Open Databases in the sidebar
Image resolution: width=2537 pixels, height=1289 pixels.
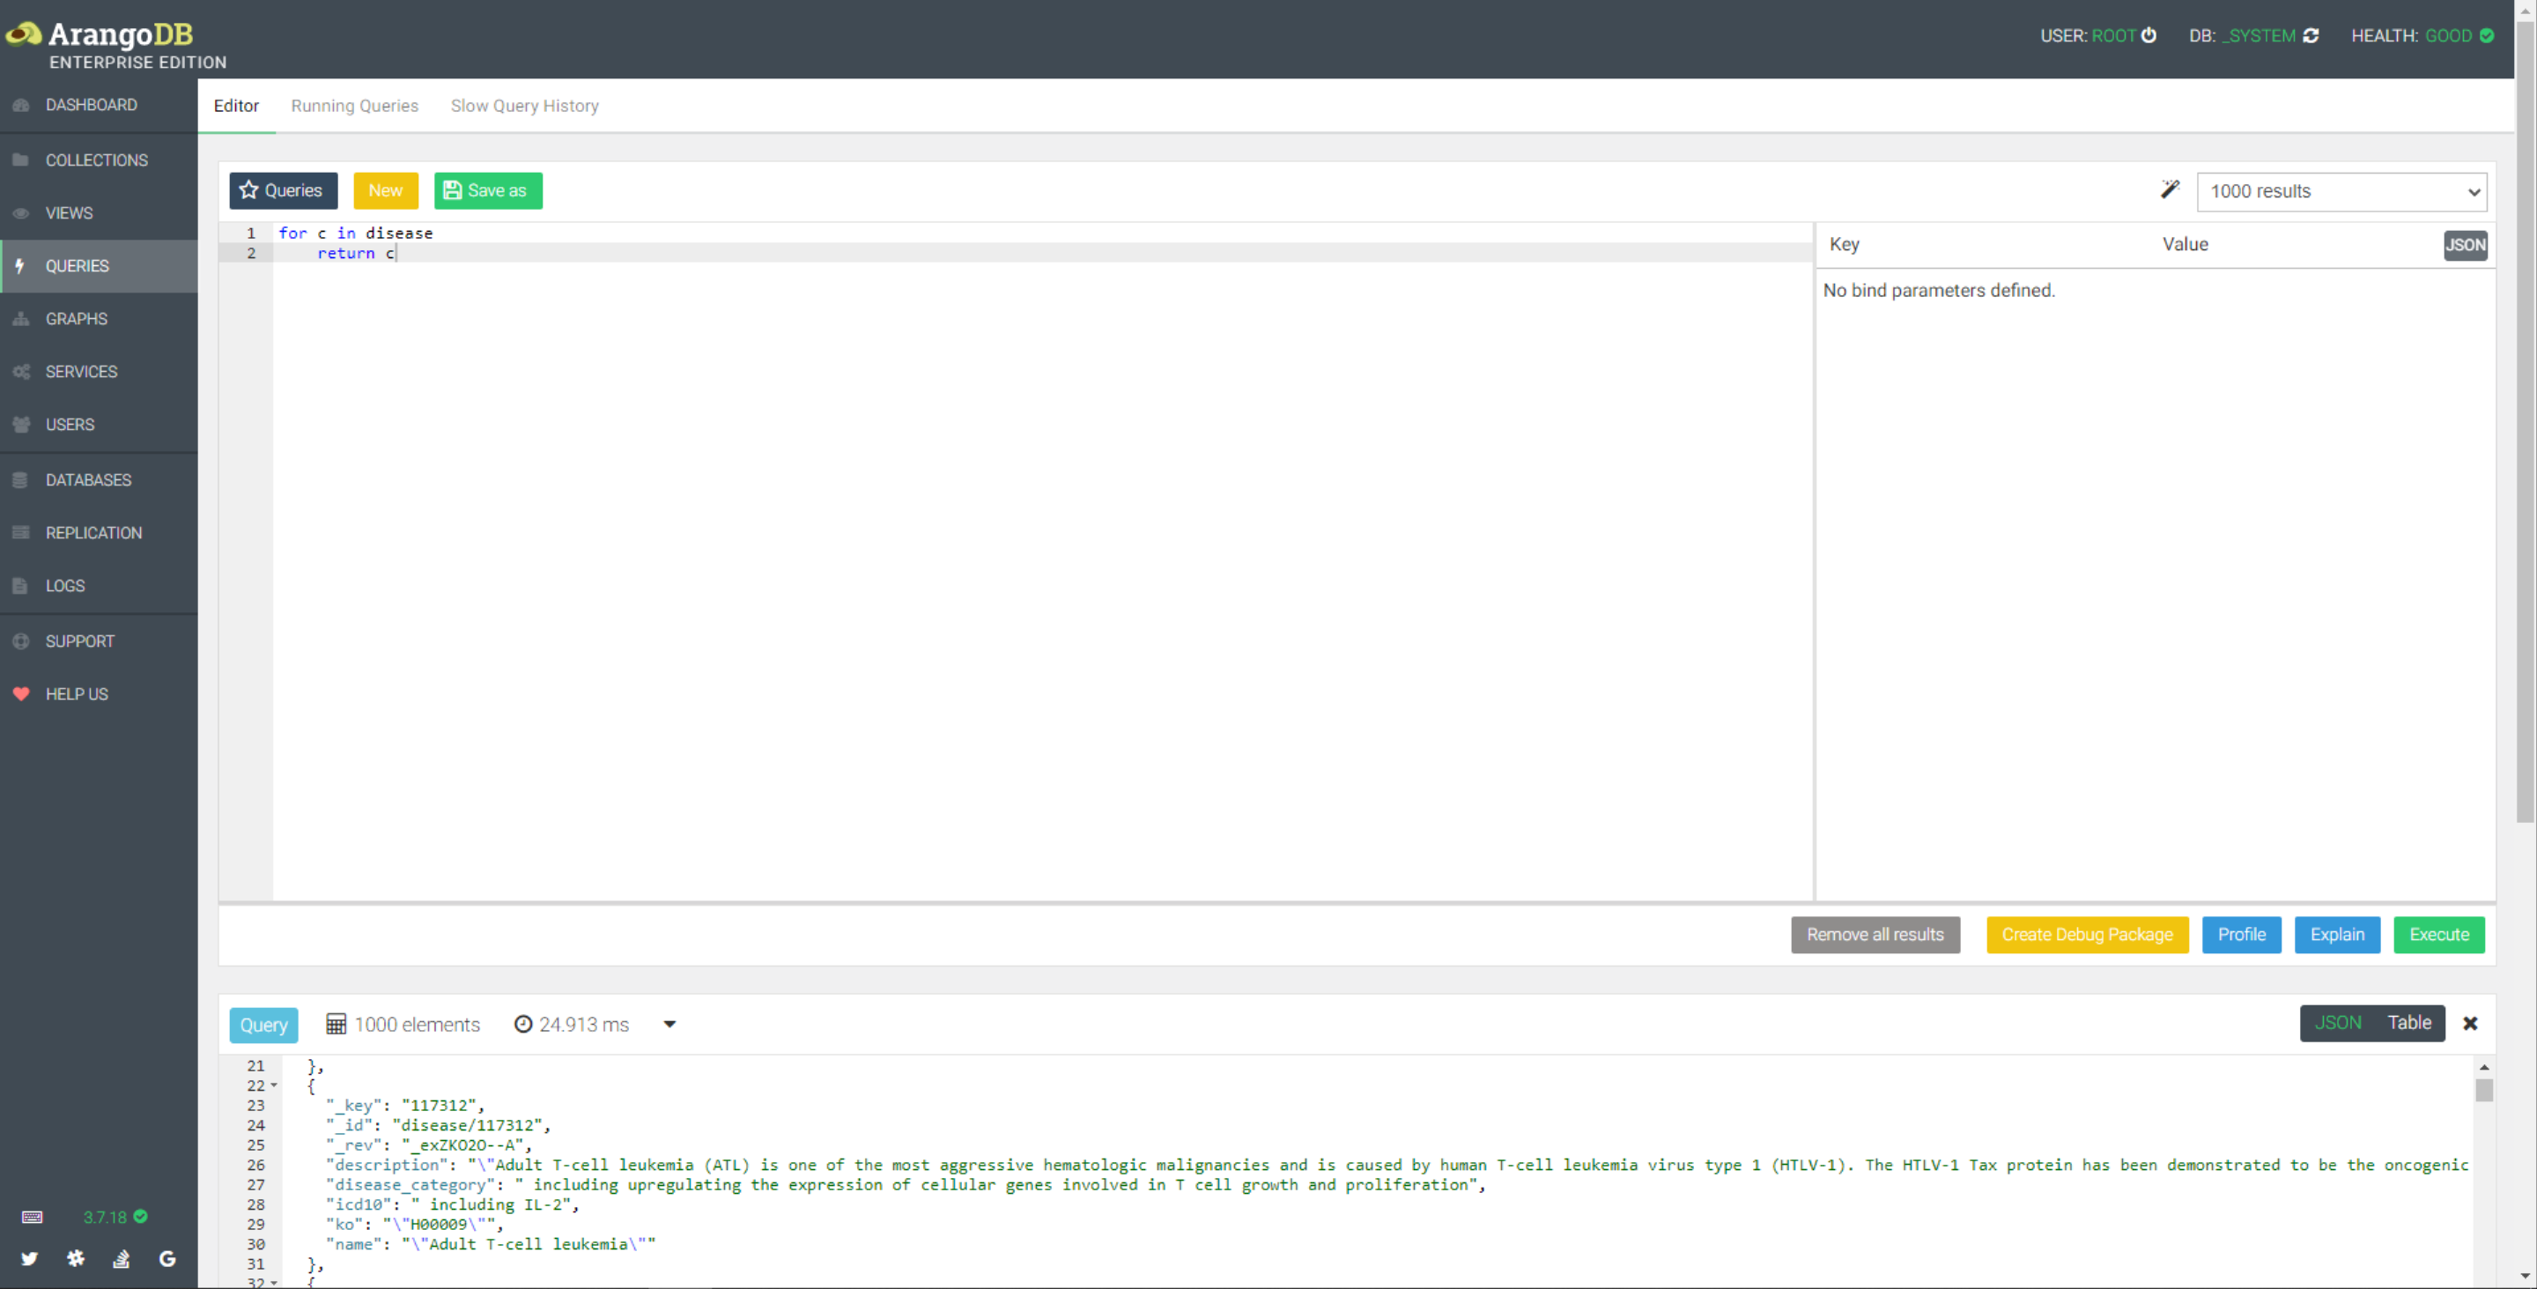(99, 479)
